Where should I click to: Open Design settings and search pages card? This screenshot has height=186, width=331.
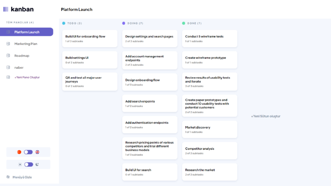(150, 39)
